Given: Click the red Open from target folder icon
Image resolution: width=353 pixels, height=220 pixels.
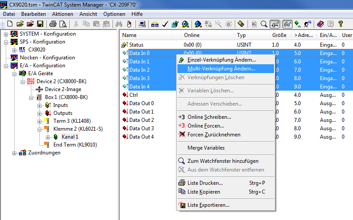Looking at the screenshot, I should pyautogui.click(x=30, y=24).
